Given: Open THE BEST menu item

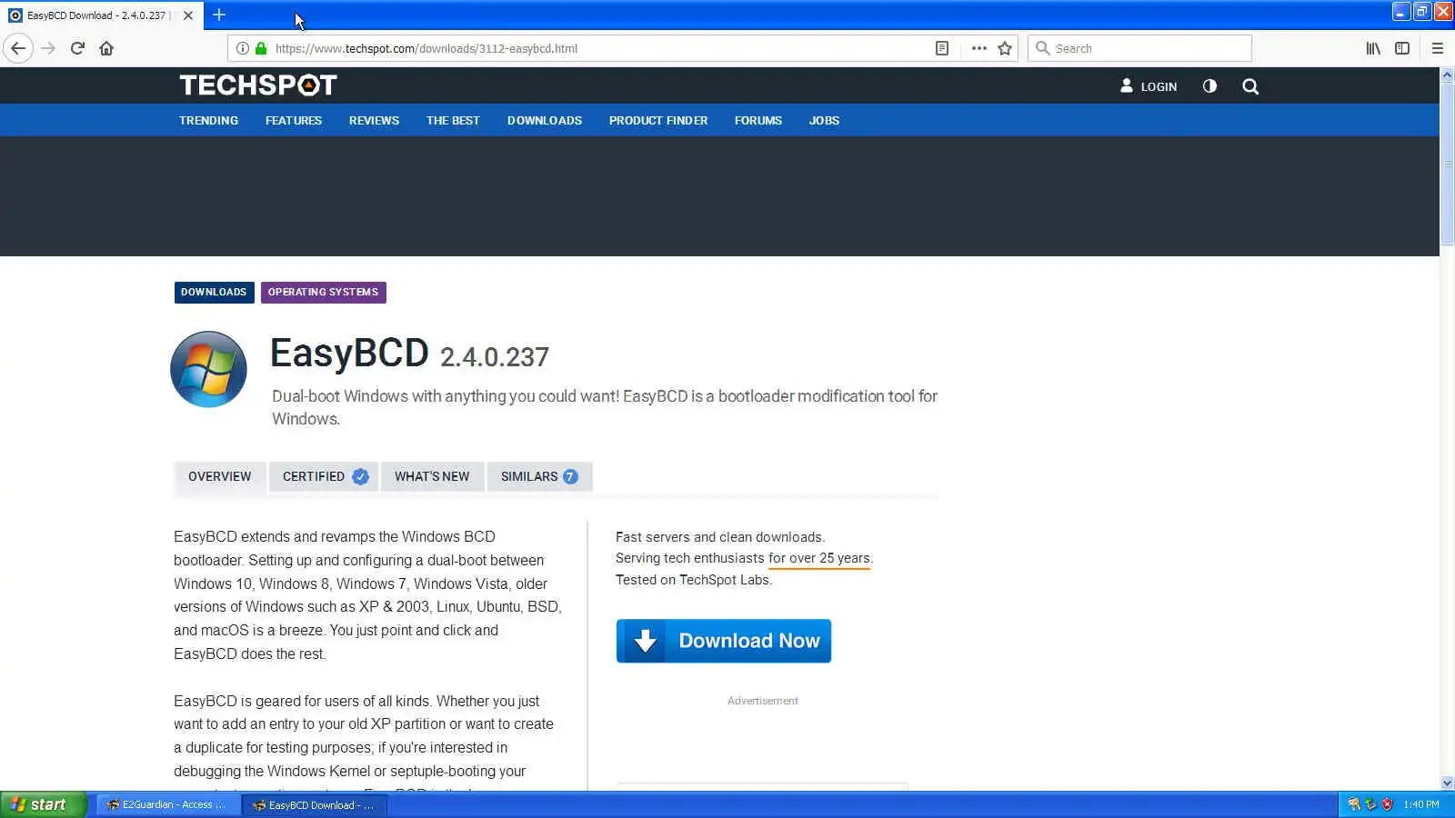Looking at the screenshot, I should coord(453,120).
